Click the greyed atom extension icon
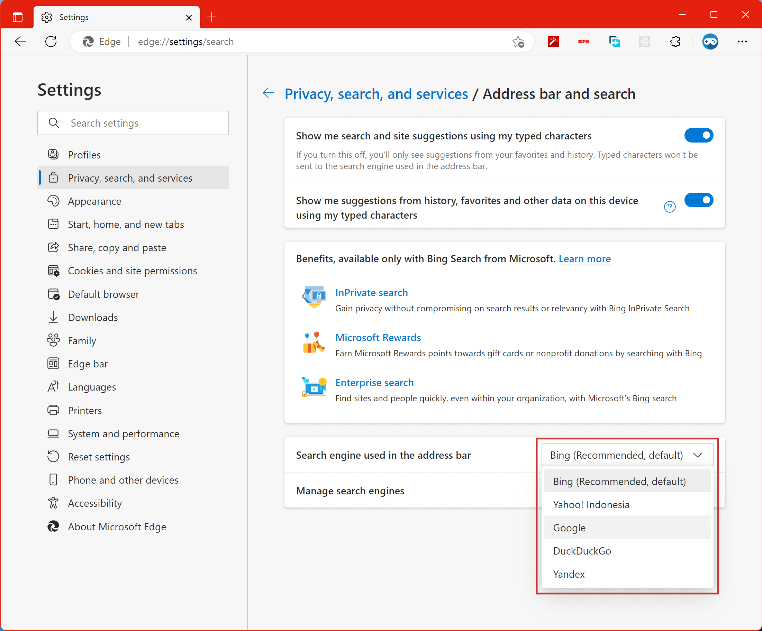 point(644,42)
